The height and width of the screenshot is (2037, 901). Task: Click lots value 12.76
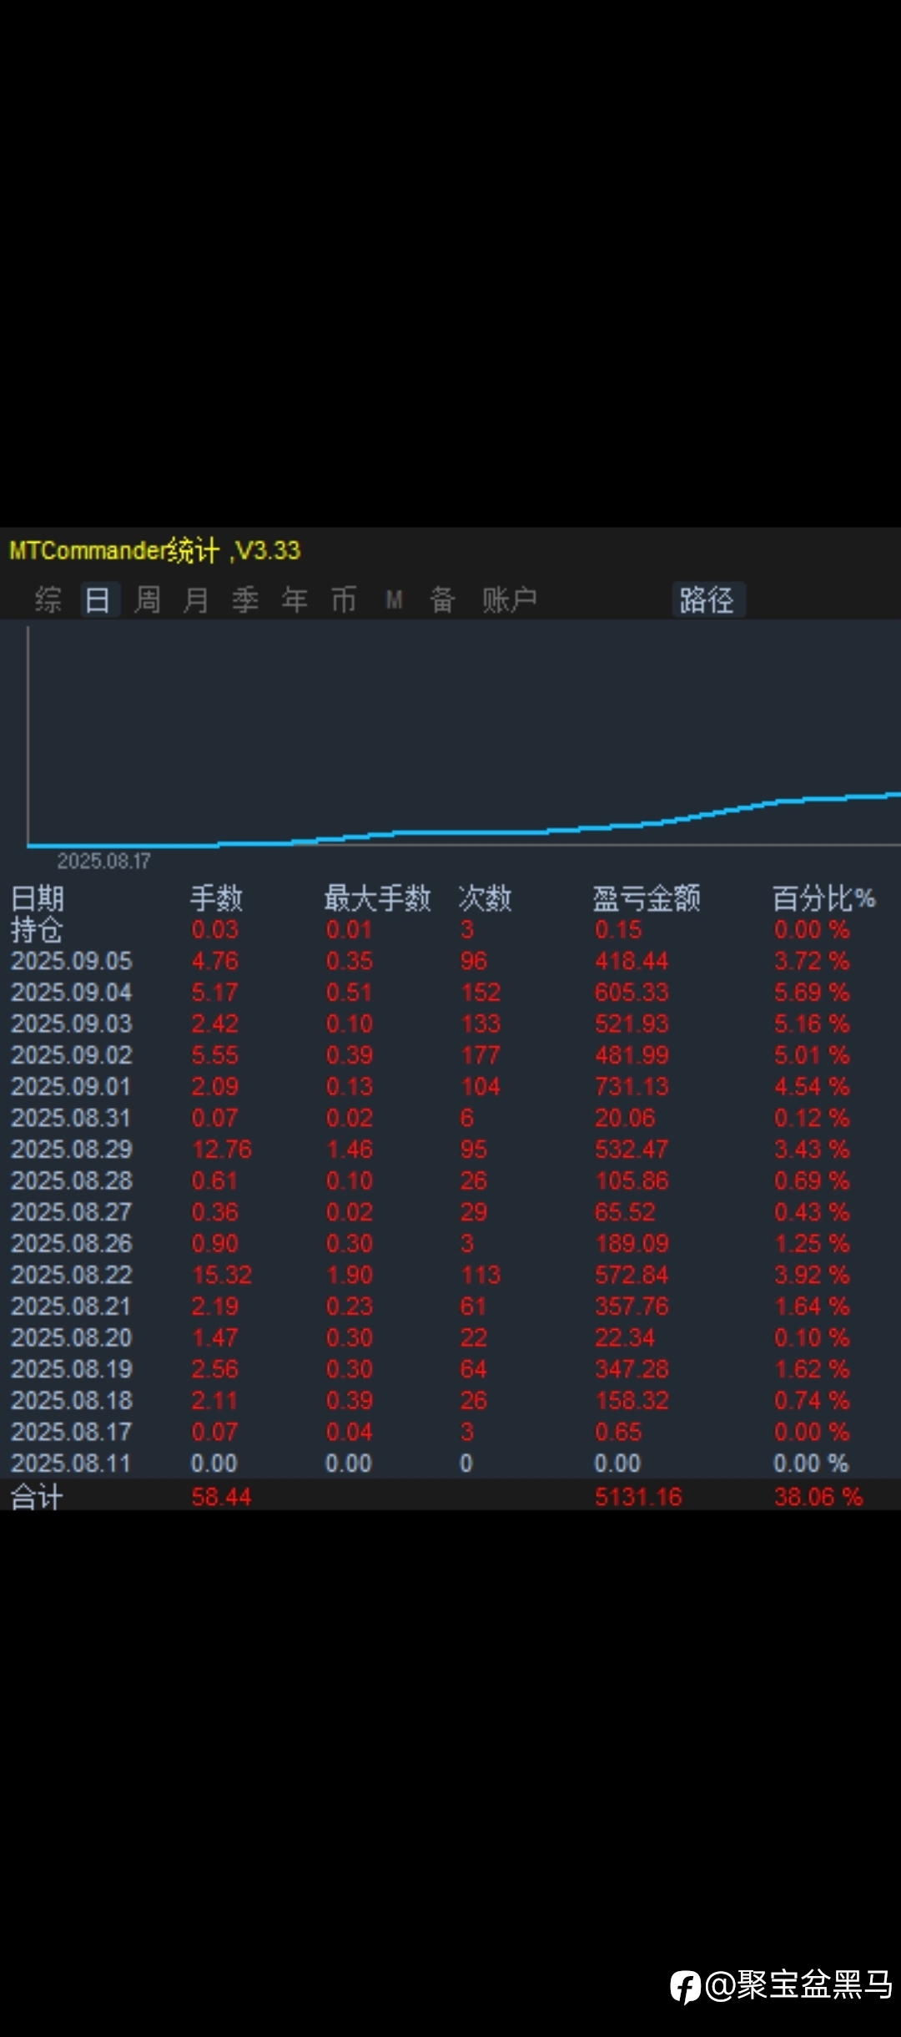[222, 1150]
